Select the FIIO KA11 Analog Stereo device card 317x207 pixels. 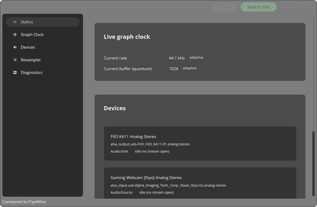pyautogui.click(x=200, y=143)
